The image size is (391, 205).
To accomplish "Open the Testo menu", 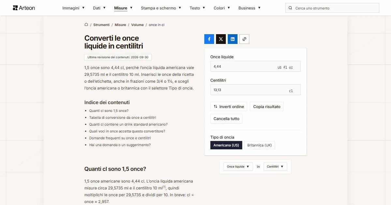I will [x=197, y=8].
